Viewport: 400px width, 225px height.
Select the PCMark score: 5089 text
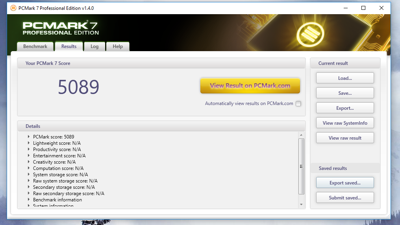pyautogui.click(x=54, y=137)
